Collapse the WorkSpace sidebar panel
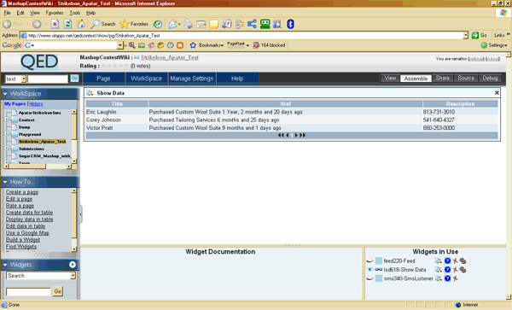Image resolution: width=512 pixels, height=310 pixels. 5,94
